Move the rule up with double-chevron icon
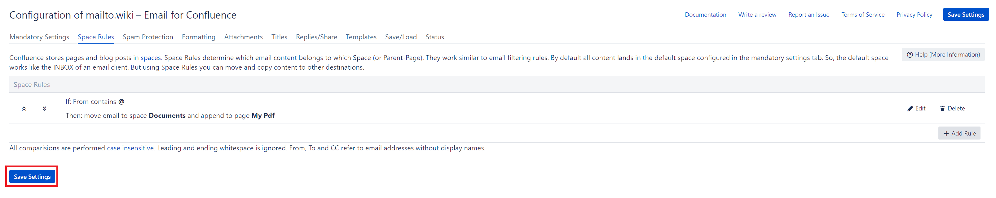The image size is (996, 198). tap(24, 109)
